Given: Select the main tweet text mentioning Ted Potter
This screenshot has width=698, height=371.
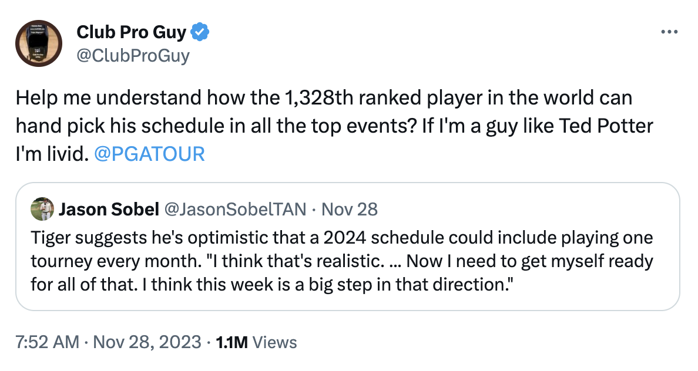Looking at the screenshot, I should (x=334, y=126).
